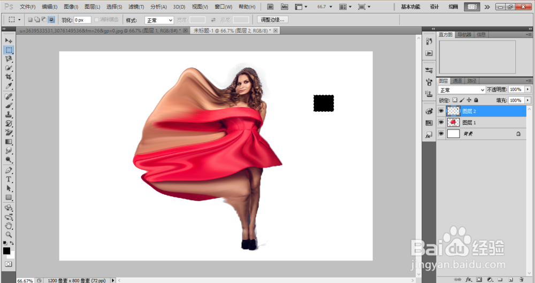Select the Hand tool
This screenshot has width=535, height=283.
(9, 226)
